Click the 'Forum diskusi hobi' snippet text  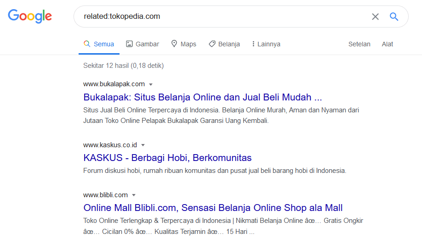click(x=215, y=171)
